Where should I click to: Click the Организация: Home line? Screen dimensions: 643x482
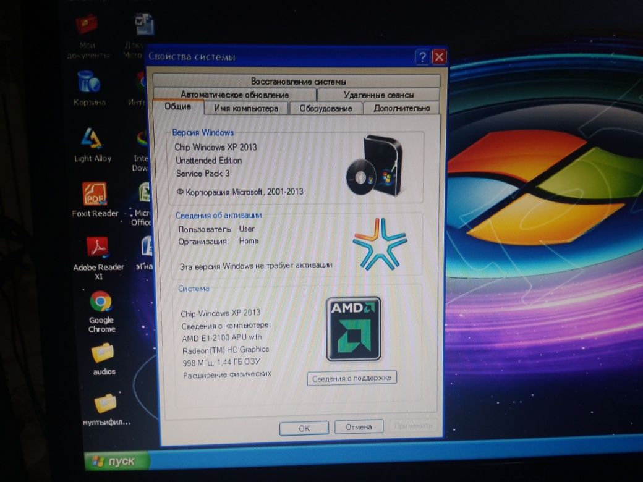point(218,241)
